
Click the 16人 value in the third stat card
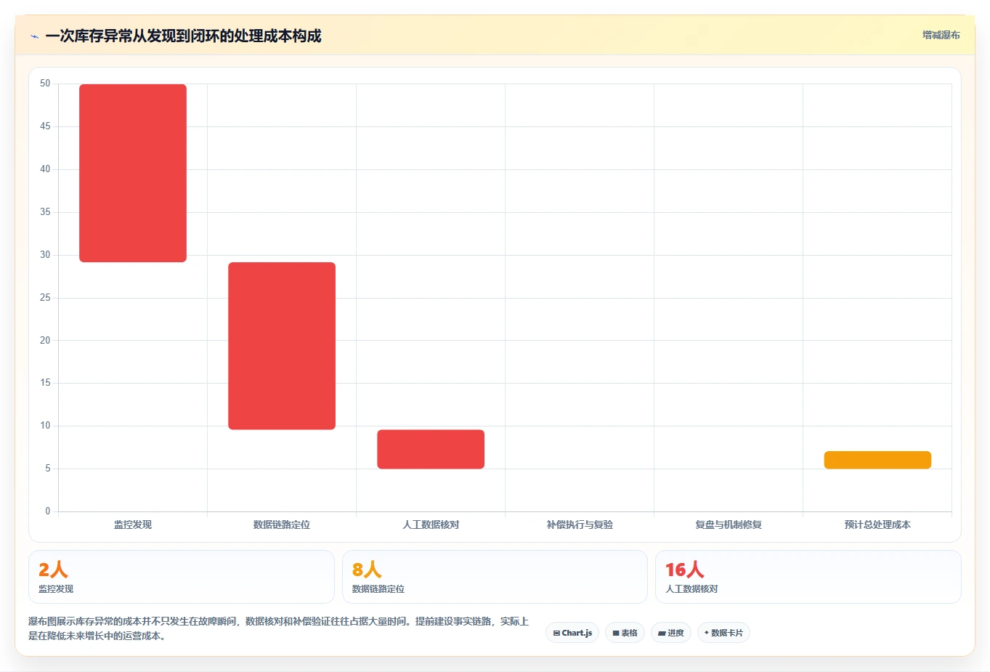tap(685, 570)
